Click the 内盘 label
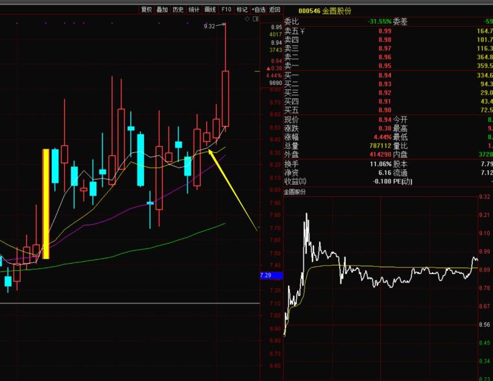Screen dimensions: 493x381 click(400, 154)
